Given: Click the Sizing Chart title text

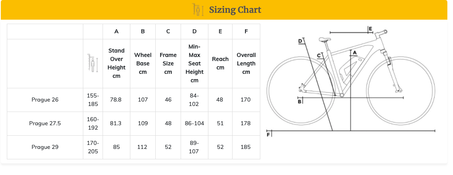Looking at the screenshot, I should [235, 10].
